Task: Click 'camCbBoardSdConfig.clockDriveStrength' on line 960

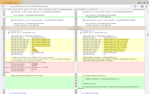Action: coord(116,39)
